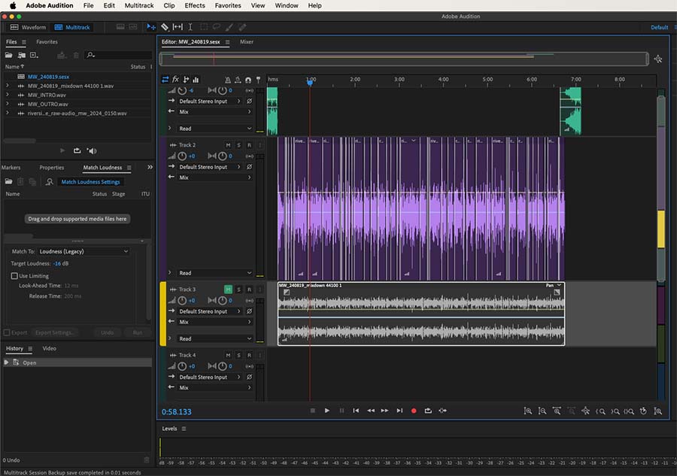This screenshot has width=677, height=476.
Task: Click the Open File folder icon in Files panel
Action: coord(9,55)
